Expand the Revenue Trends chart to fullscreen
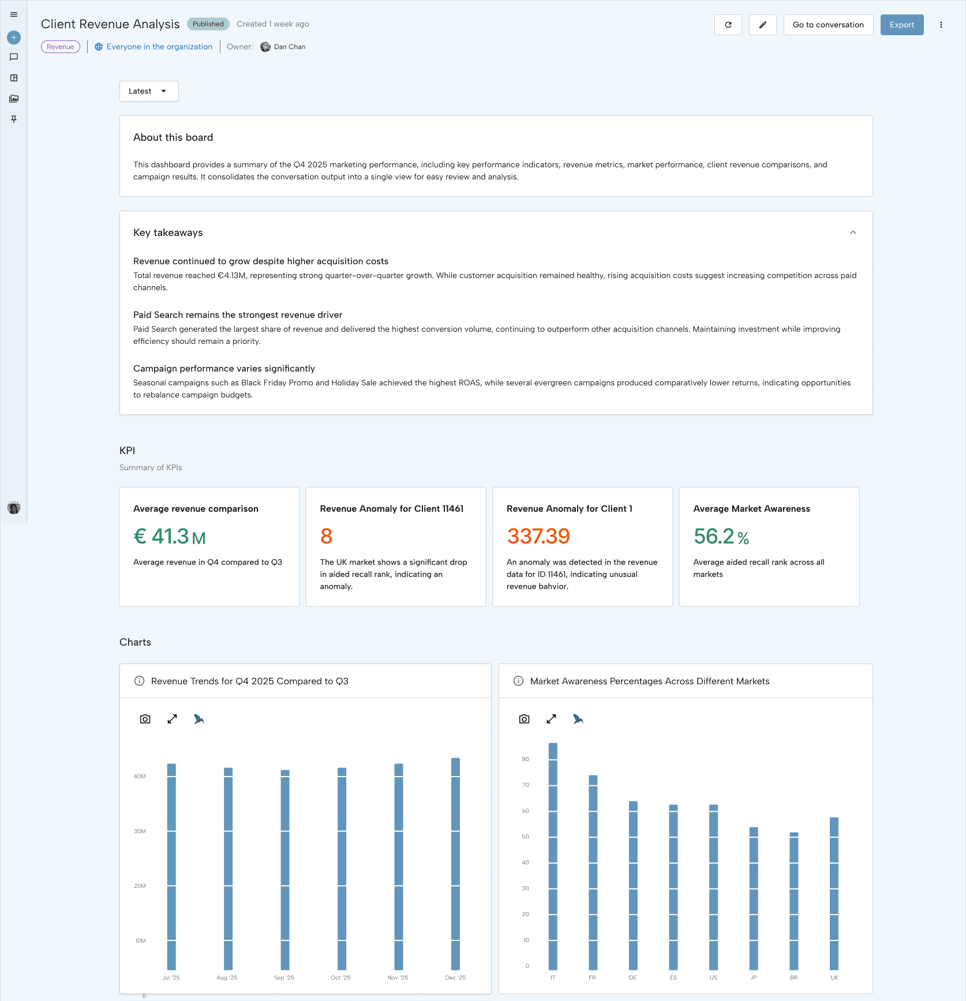 click(172, 719)
